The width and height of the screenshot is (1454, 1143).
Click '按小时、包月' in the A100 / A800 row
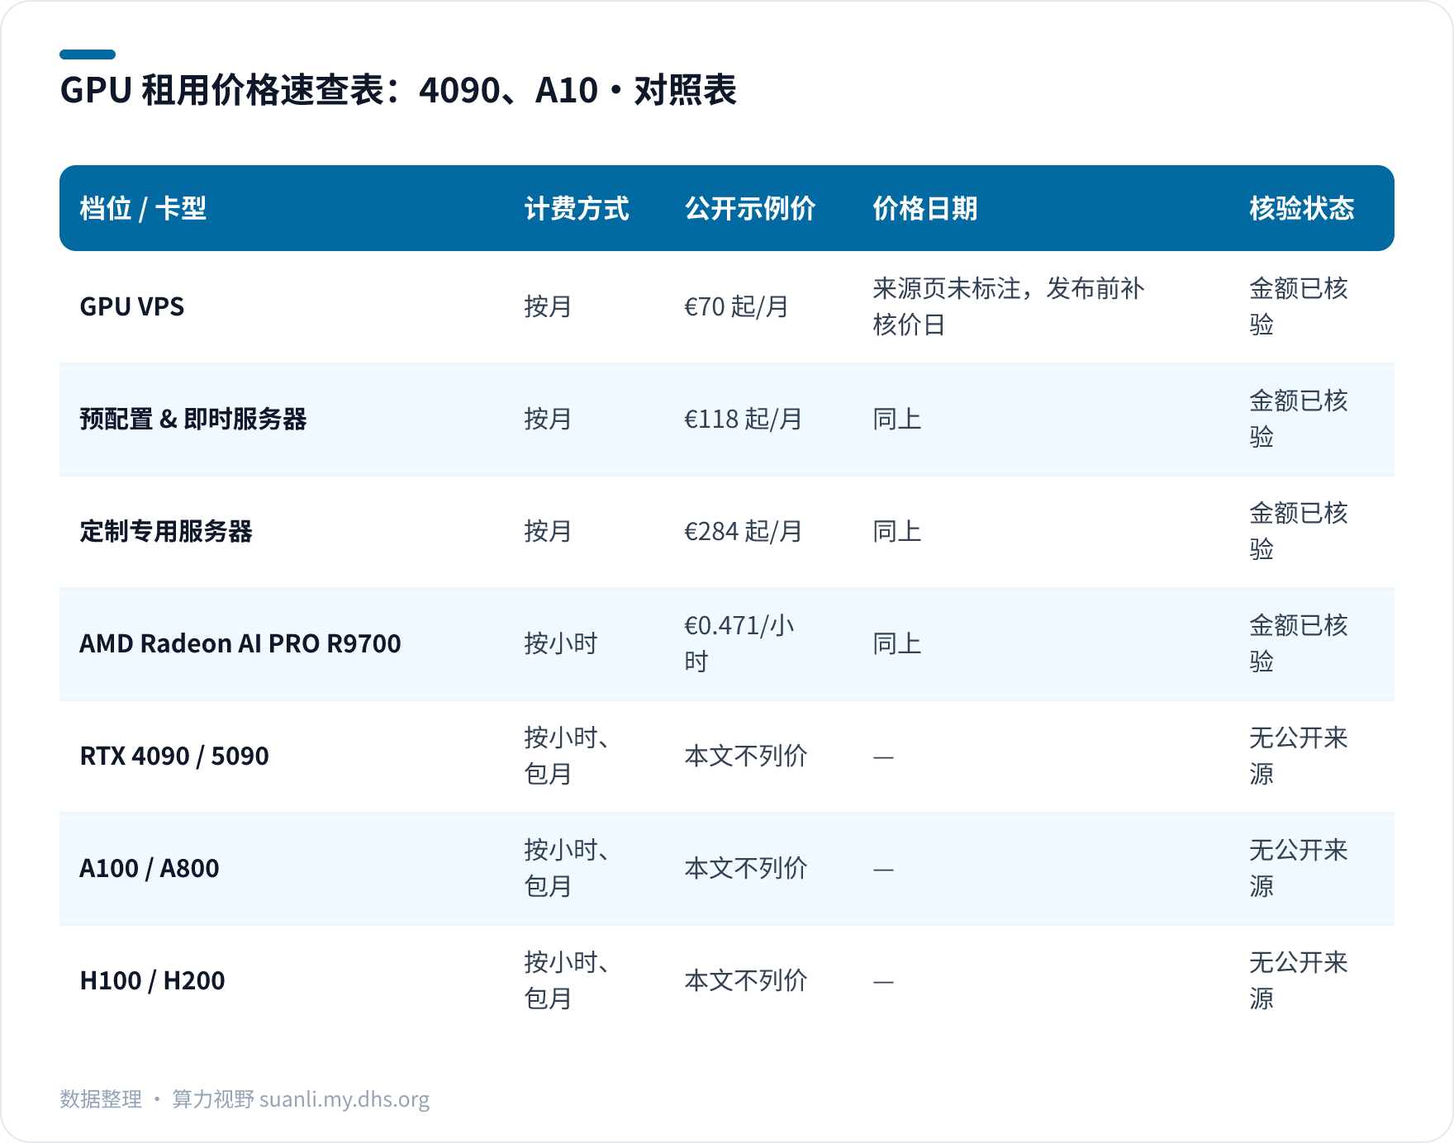[567, 868]
